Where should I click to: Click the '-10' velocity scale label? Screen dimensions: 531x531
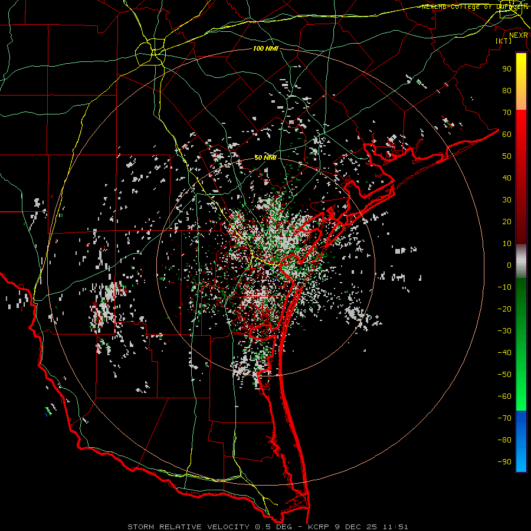[504, 287]
